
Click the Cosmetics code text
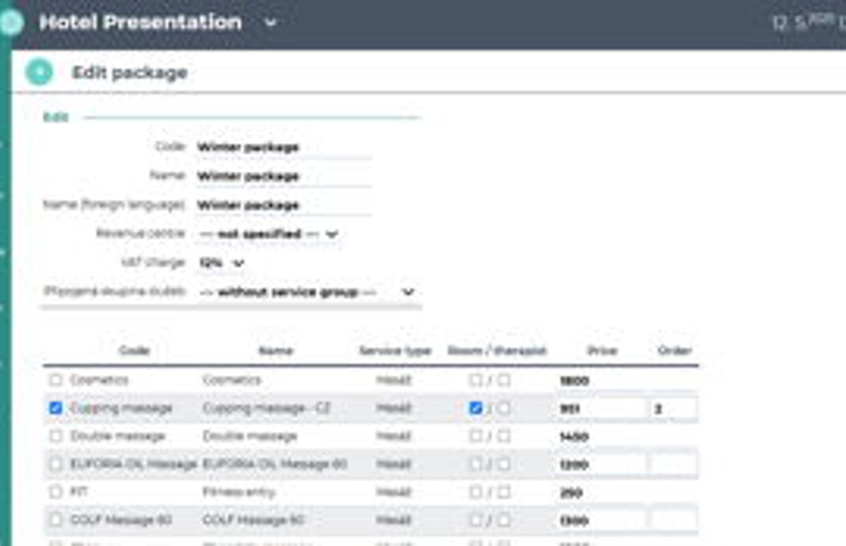coord(99,380)
